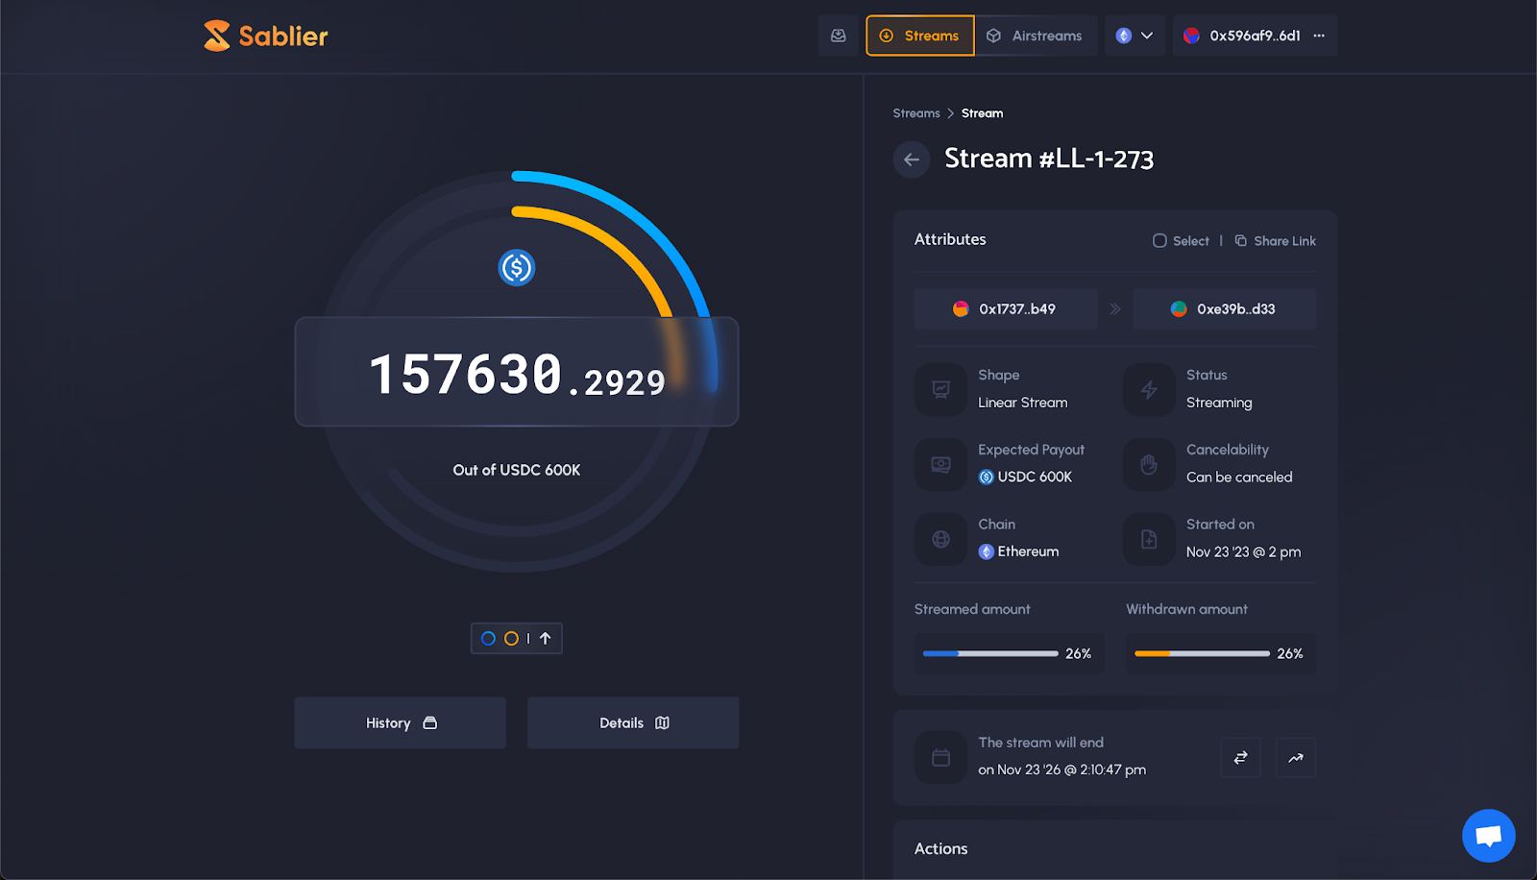Open the three-dot wallet menu
The image size is (1537, 880).
pyautogui.click(x=1320, y=36)
